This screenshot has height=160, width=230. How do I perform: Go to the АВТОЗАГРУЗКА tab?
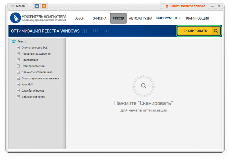140,18
